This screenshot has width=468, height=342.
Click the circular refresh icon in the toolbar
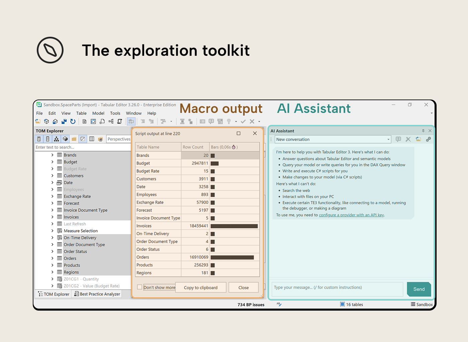click(x=73, y=121)
